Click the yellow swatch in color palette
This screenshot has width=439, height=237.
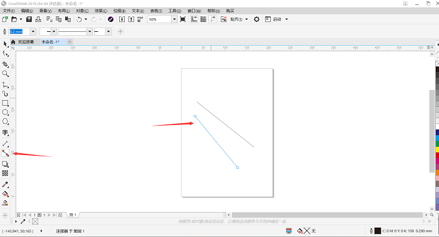(437, 149)
